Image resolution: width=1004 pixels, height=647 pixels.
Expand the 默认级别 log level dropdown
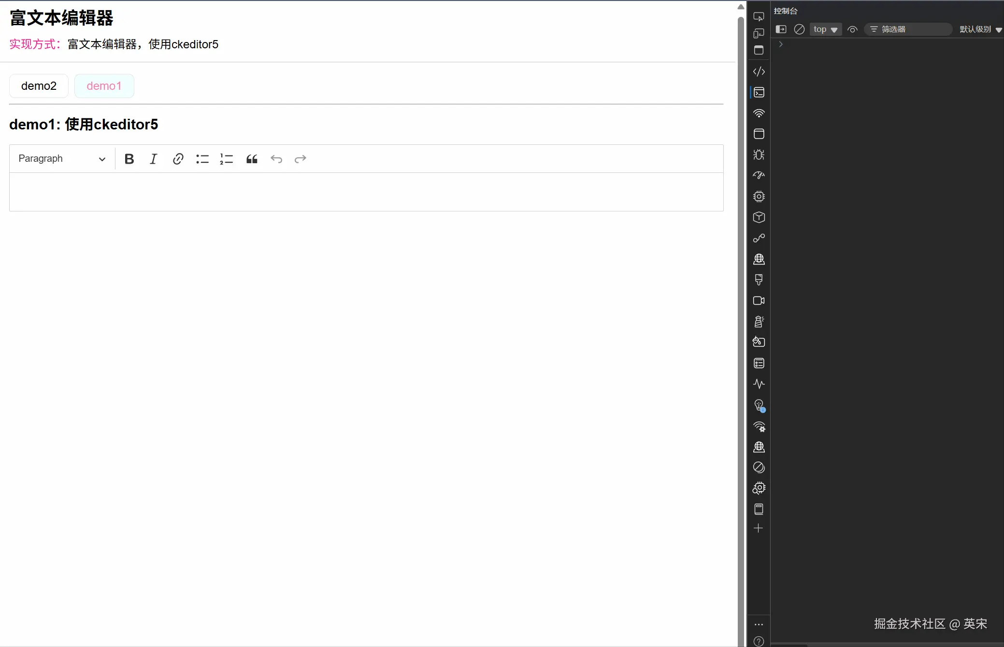[980, 29]
